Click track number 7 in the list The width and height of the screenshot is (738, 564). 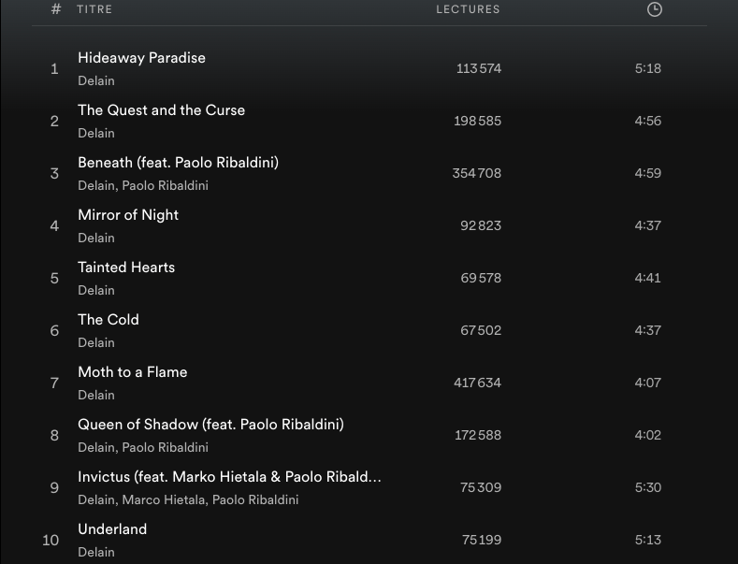pos(54,383)
